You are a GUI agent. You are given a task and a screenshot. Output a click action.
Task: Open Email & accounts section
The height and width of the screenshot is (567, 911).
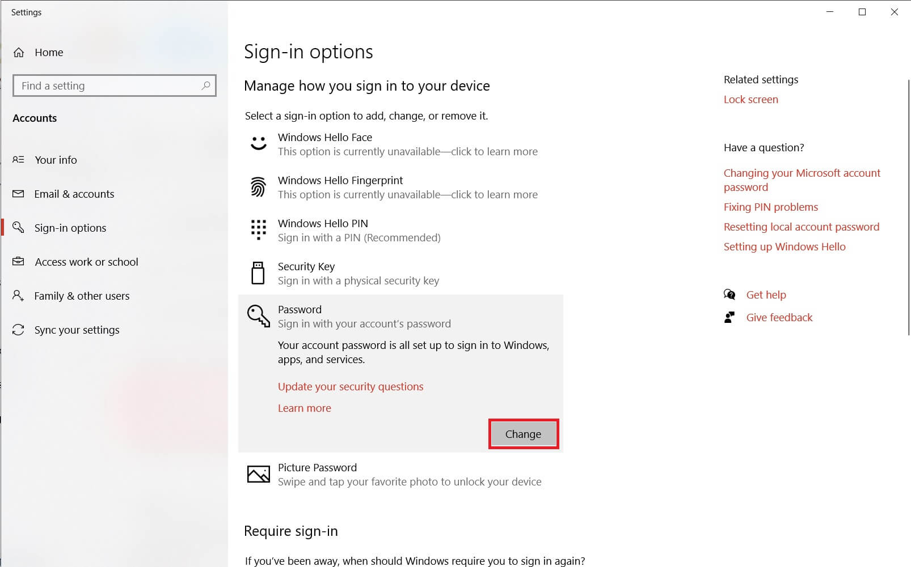(x=114, y=194)
